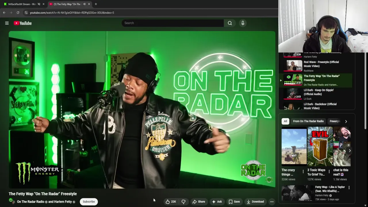
Task: Click into the YouTube search field
Action: (x=172, y=23)
